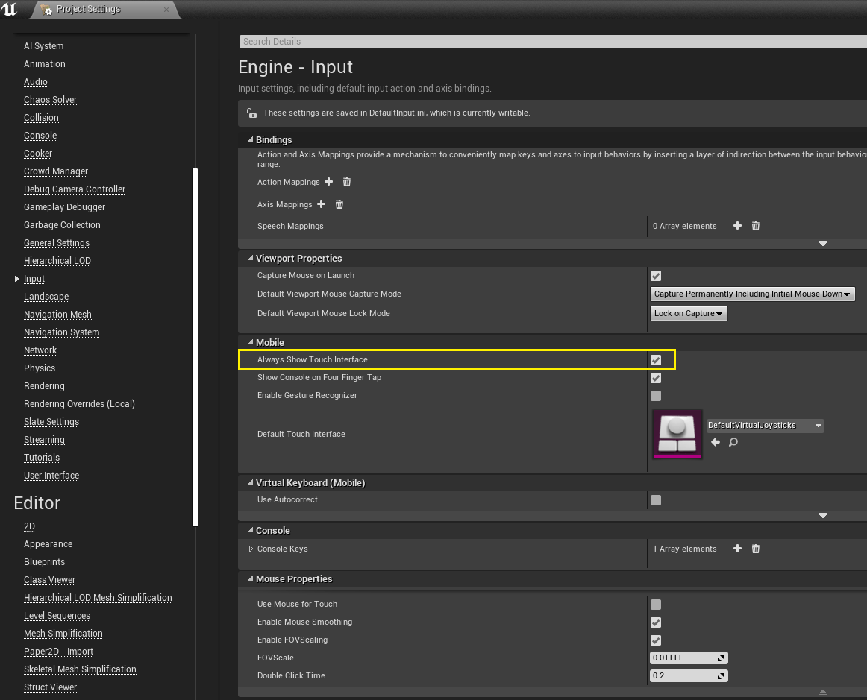Open Editor Blueprints settings
The width and height of the screenshot is (867, 700).
[44, 562]
